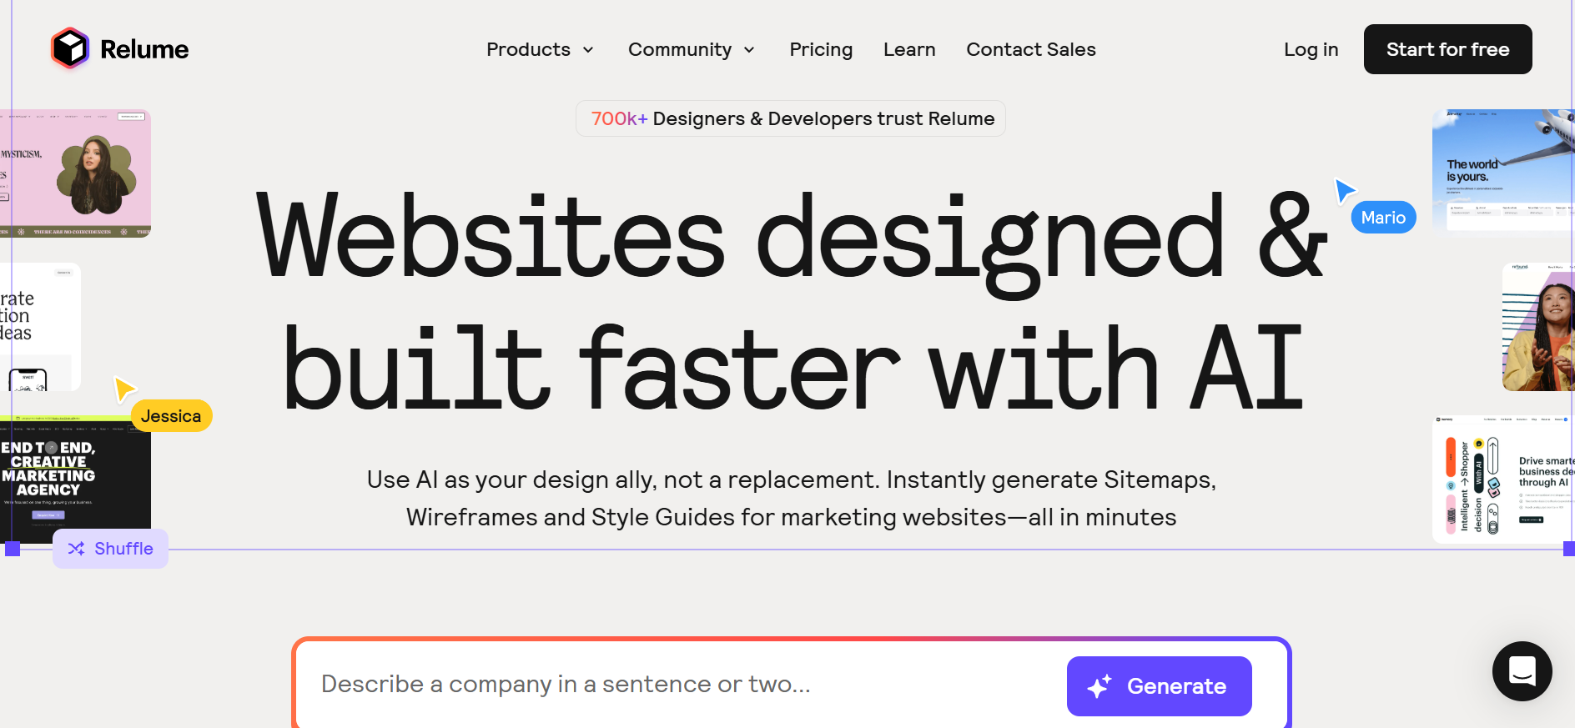Click the 700k+ Designers trust badge

pyautogui.click(x=791, y=118)
